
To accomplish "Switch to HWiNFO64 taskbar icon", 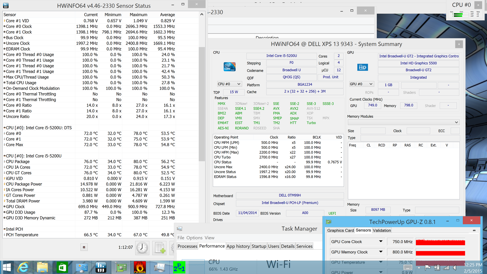I will tap(101, 267).
